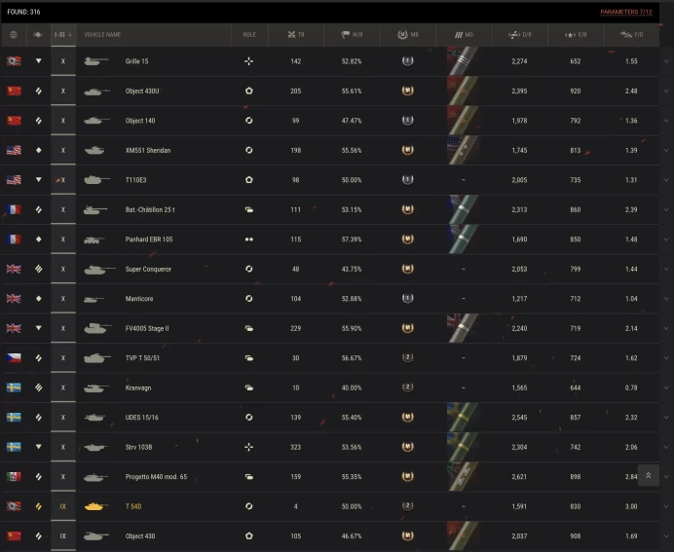Click the XM551 Sheridan light tank type icon
Viewport: 674px width, 552px height.
[38, 150]
